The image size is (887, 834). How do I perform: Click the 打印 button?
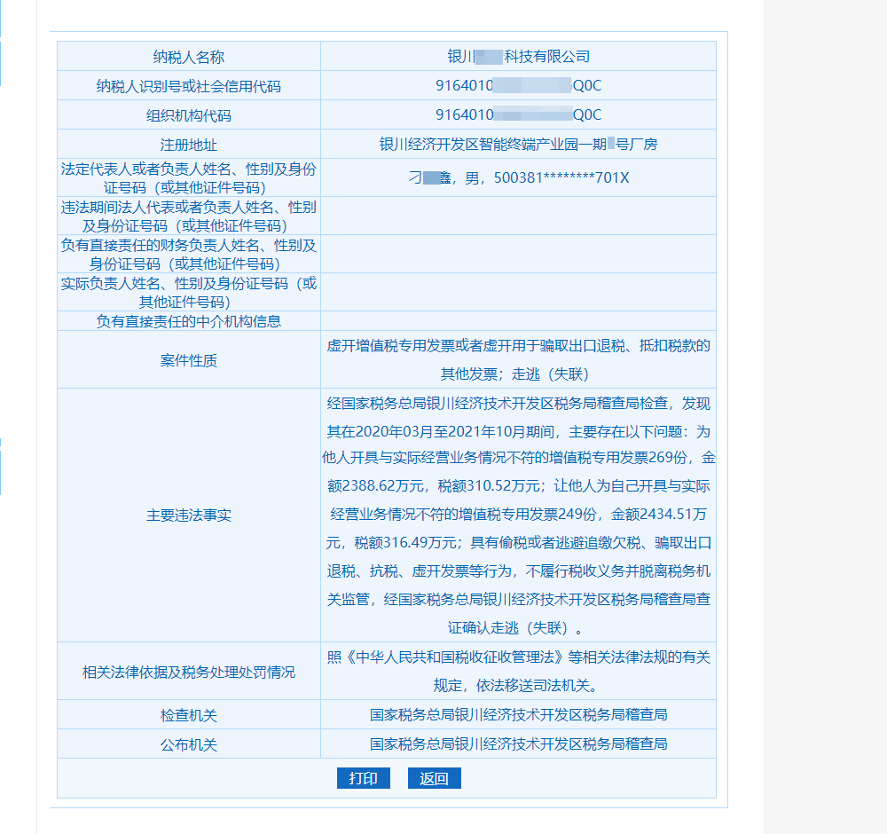[x=363, y=778]
